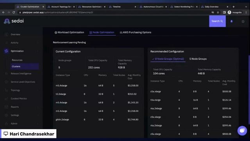This screenshot has width=250, height=141.
Task: Click the $313.02 monthly cost
Action: point(132,94)
